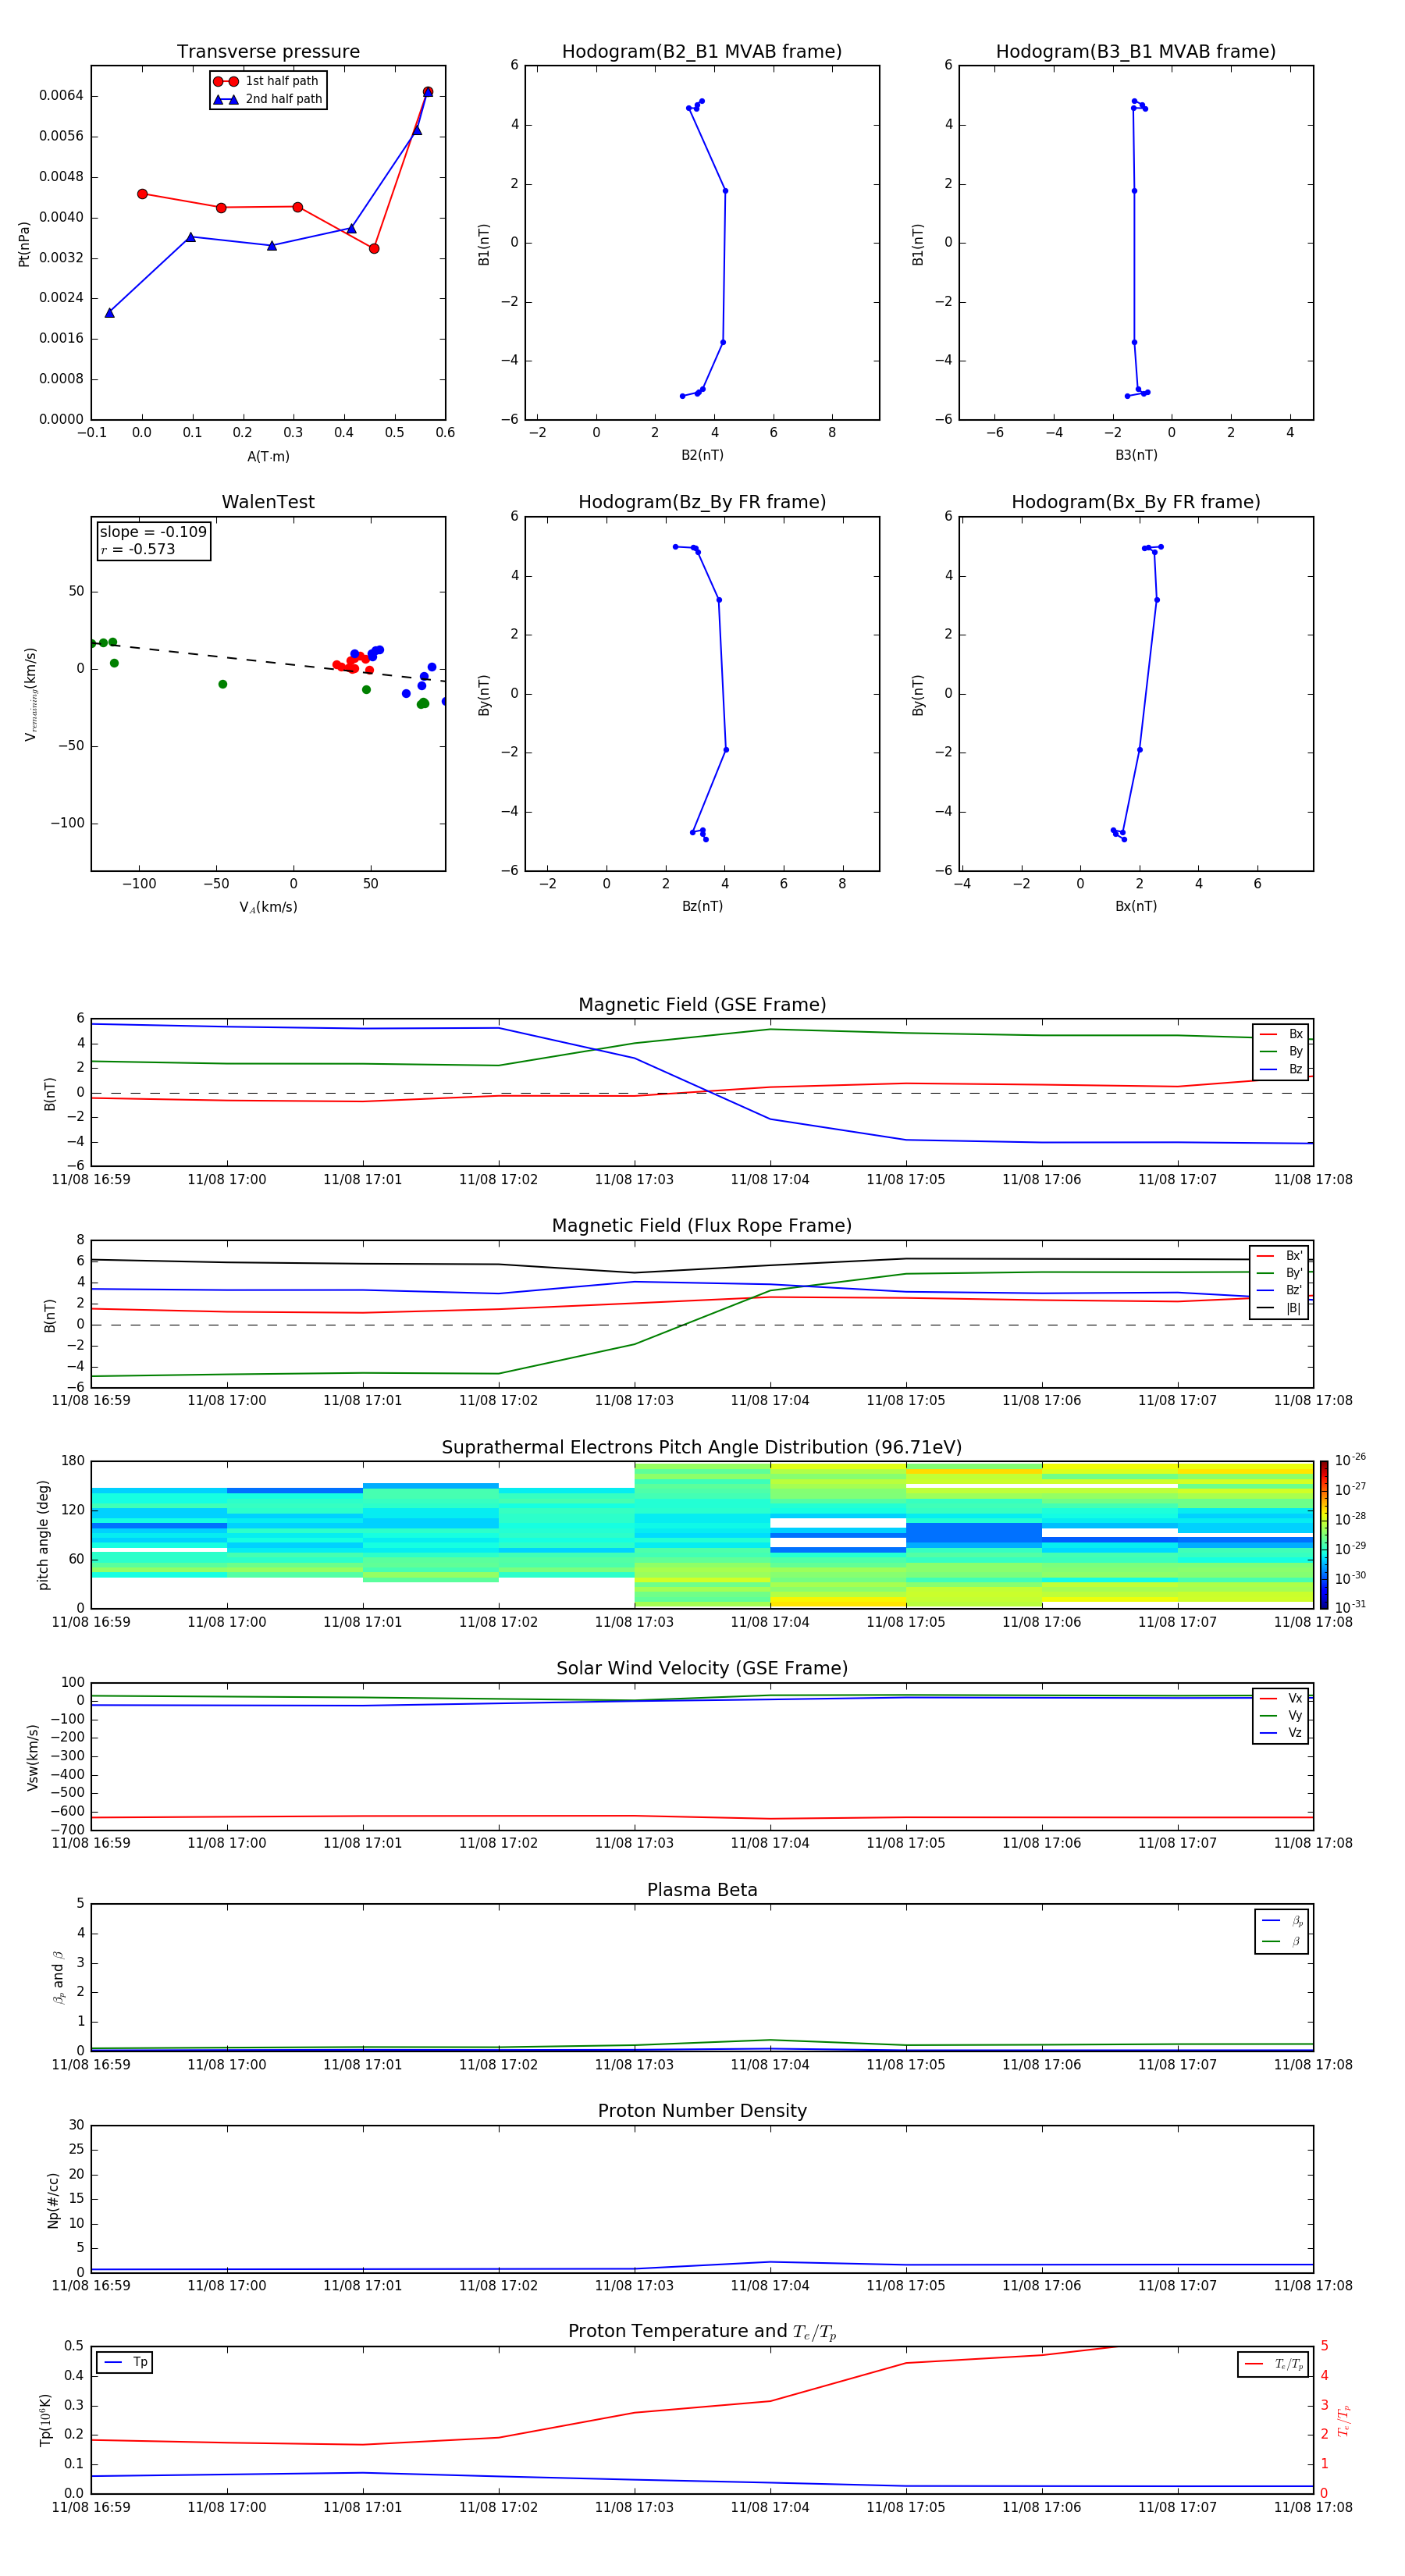Screen dimensions: 1405x2576
Task: Click '10^-26' color bar label
Action: (1350, 1460)
